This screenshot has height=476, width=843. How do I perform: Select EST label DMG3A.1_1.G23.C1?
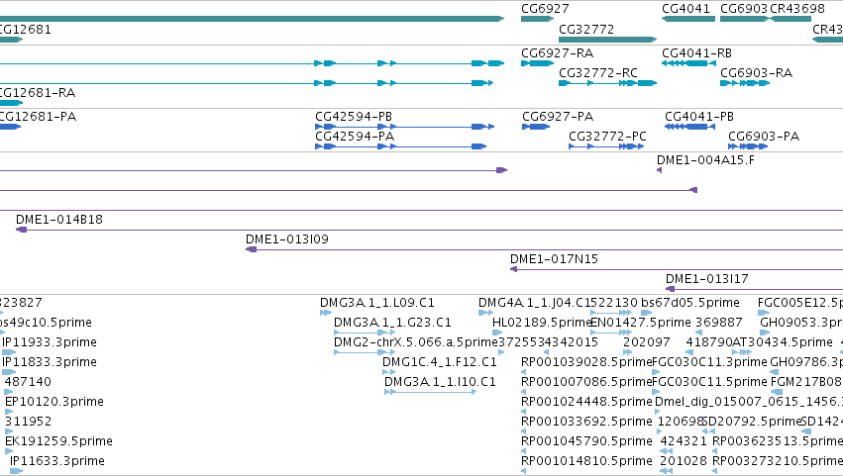tap(392, 323)
